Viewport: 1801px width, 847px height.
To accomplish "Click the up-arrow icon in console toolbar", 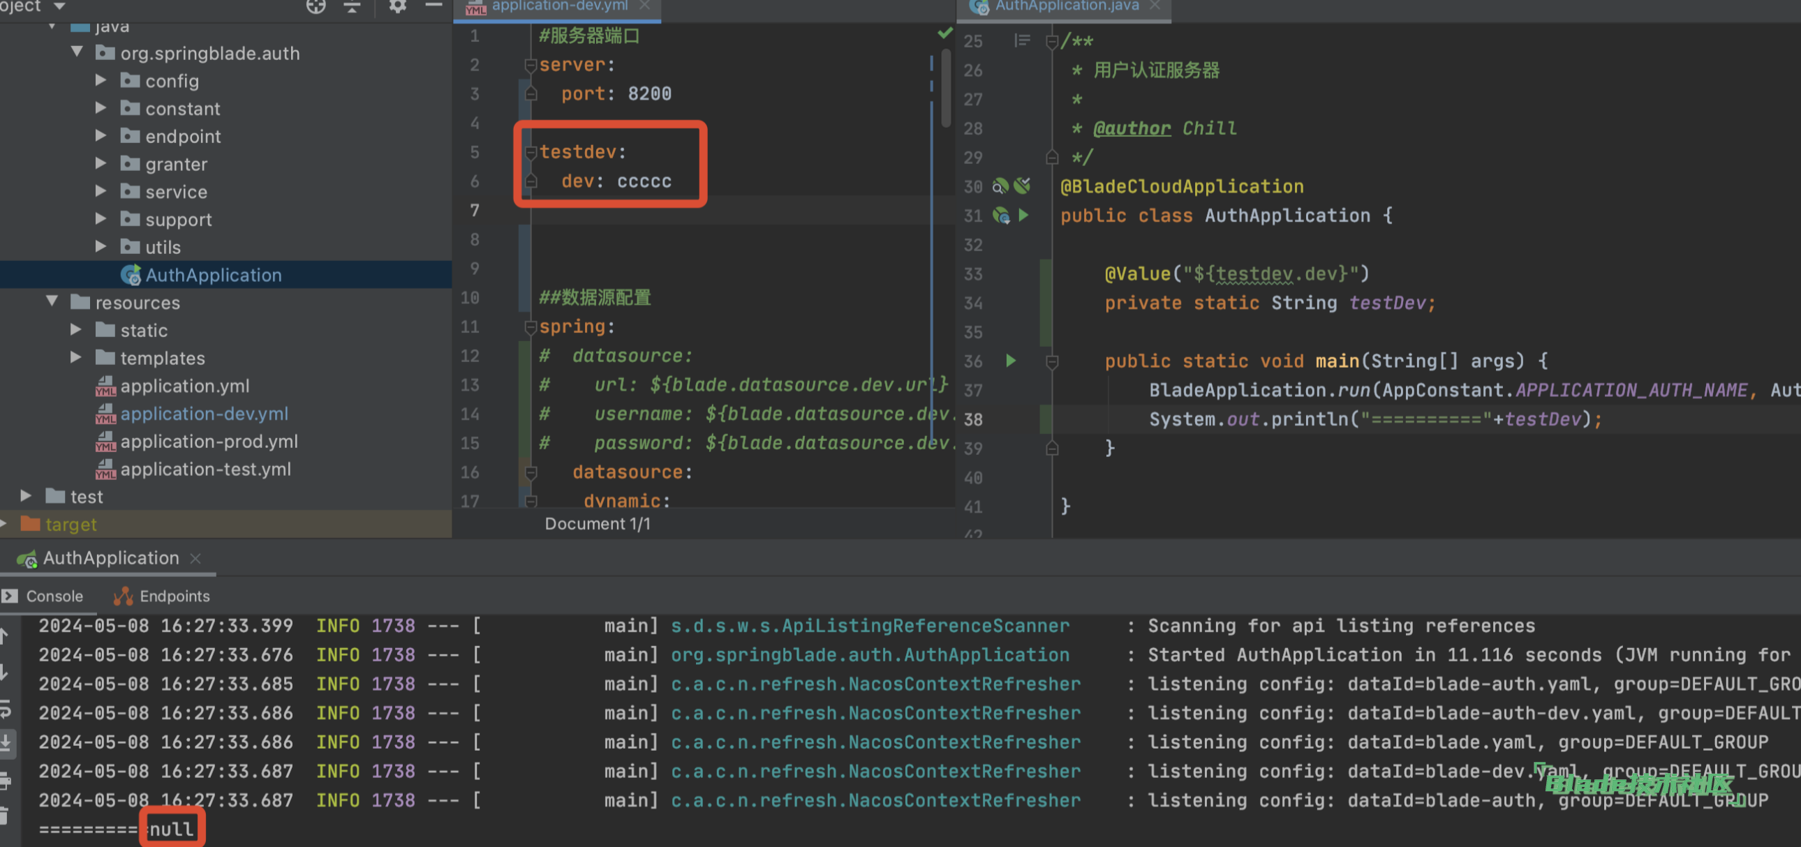I will point(3,635).
